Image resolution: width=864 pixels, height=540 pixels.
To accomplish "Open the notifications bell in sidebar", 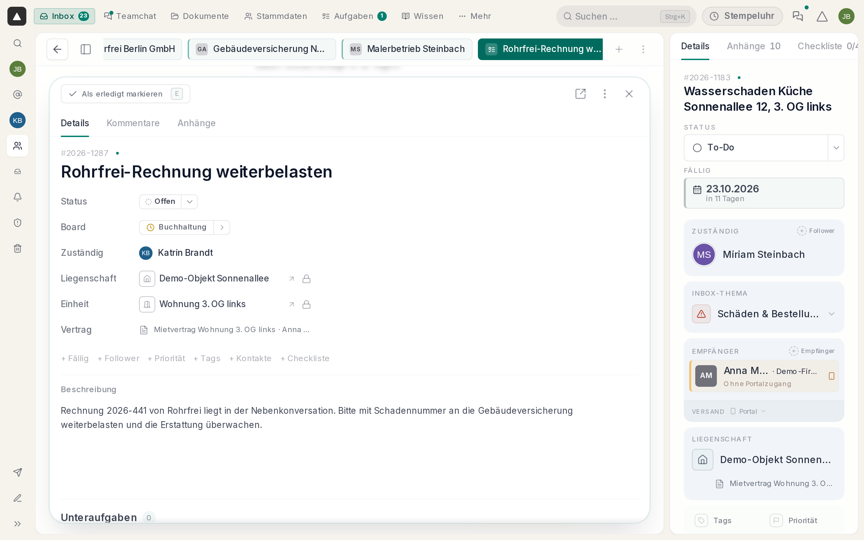I will tap(18, 197).
